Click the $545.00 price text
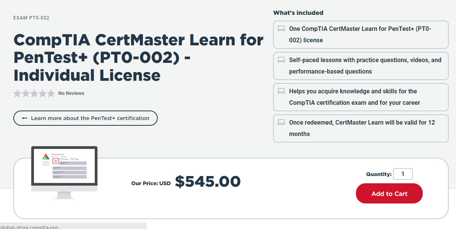Screen dimensions: 456x229 [208, 182]
